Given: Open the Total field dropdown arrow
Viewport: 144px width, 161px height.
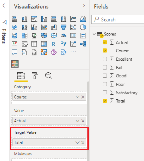Looking at the screenshot, I should pos(77,142).
